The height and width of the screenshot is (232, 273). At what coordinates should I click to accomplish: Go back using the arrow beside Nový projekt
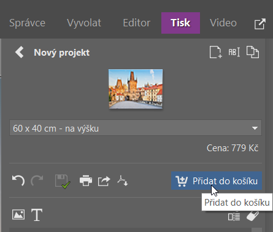[x=20, y=52]
